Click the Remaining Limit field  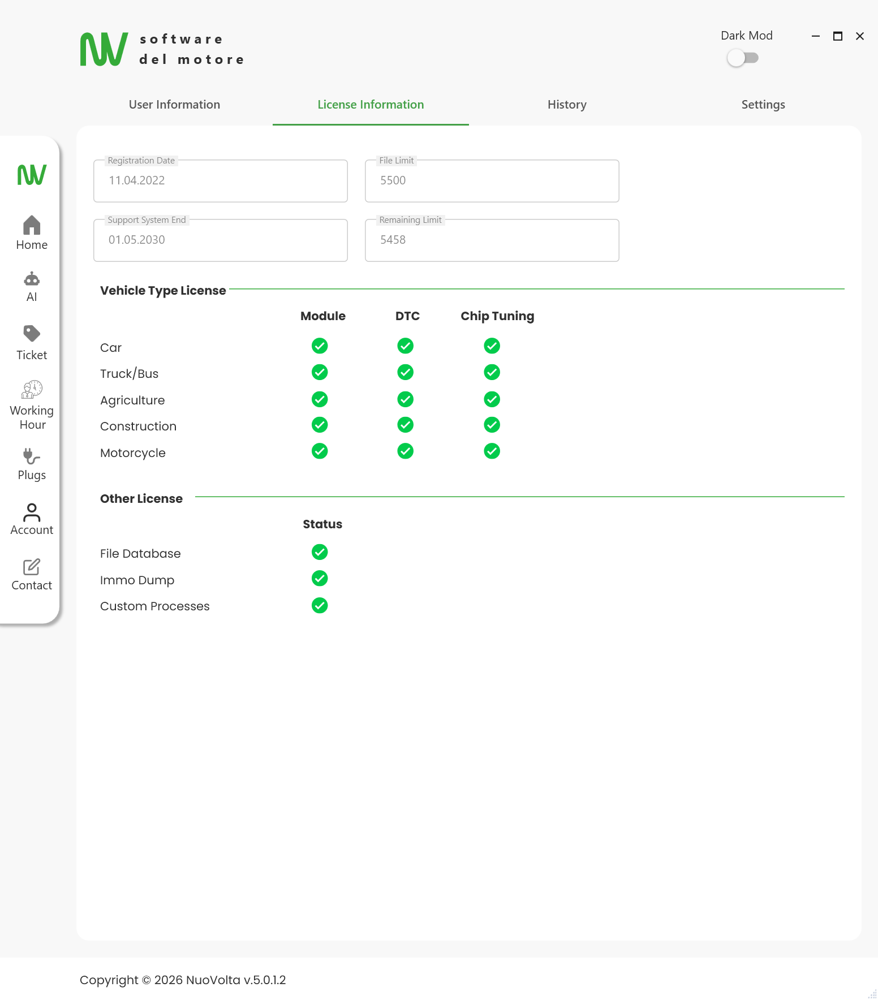pos(492,240)
